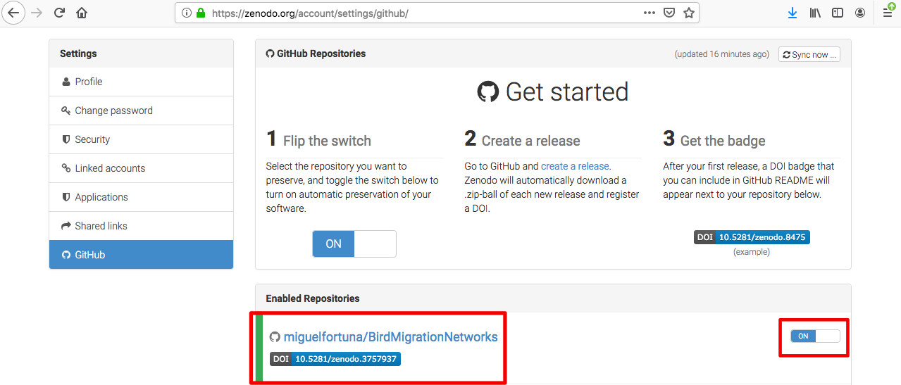Click the 'Get started' heading
The width and height of the screenshot is (901, 385).
[x=553, y=91]
